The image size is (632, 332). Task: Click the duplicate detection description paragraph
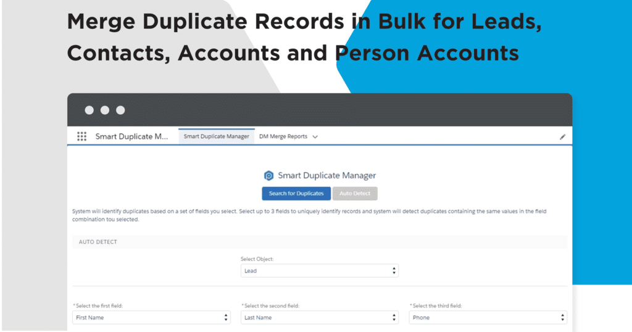[309, 215]
